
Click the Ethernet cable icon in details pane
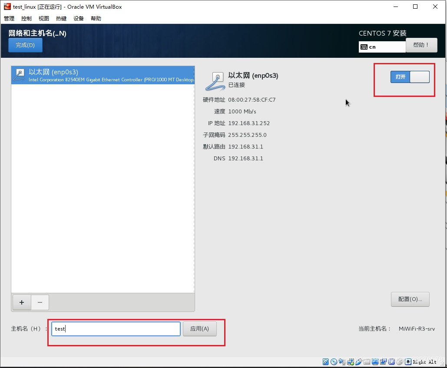(215, 81)
